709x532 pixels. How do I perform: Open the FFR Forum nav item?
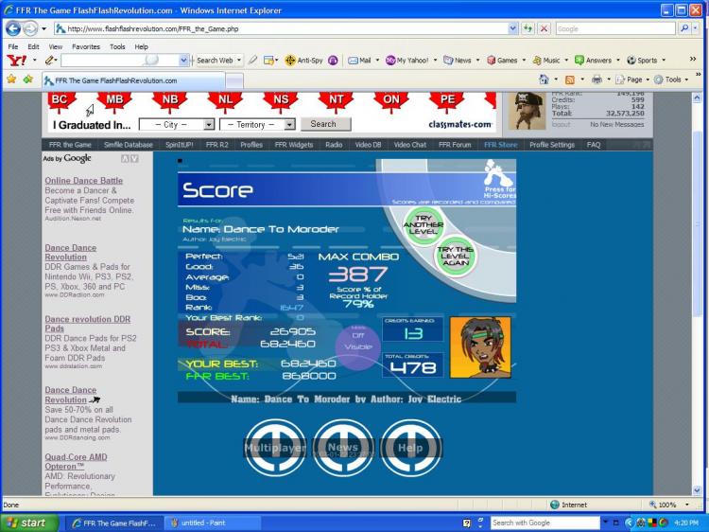tap(455, 145)
